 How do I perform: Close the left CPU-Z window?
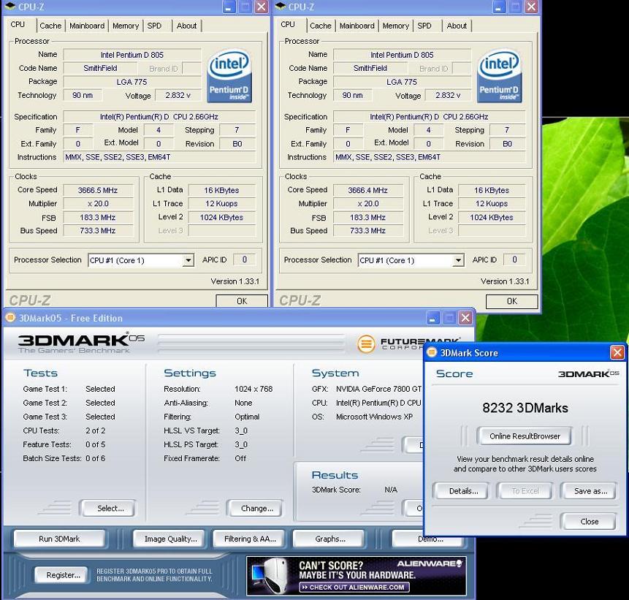coord(261,7)
